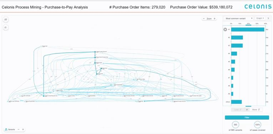
Task: Click the top hexagon icon in process graph
Action: (6, 20)
